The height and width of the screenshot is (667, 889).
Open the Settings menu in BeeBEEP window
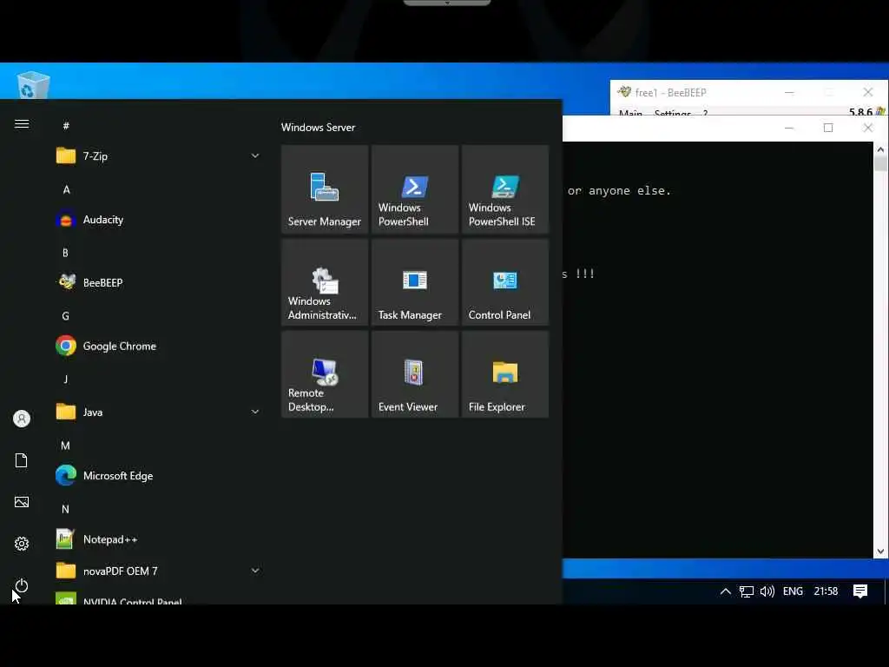(673, 113)
